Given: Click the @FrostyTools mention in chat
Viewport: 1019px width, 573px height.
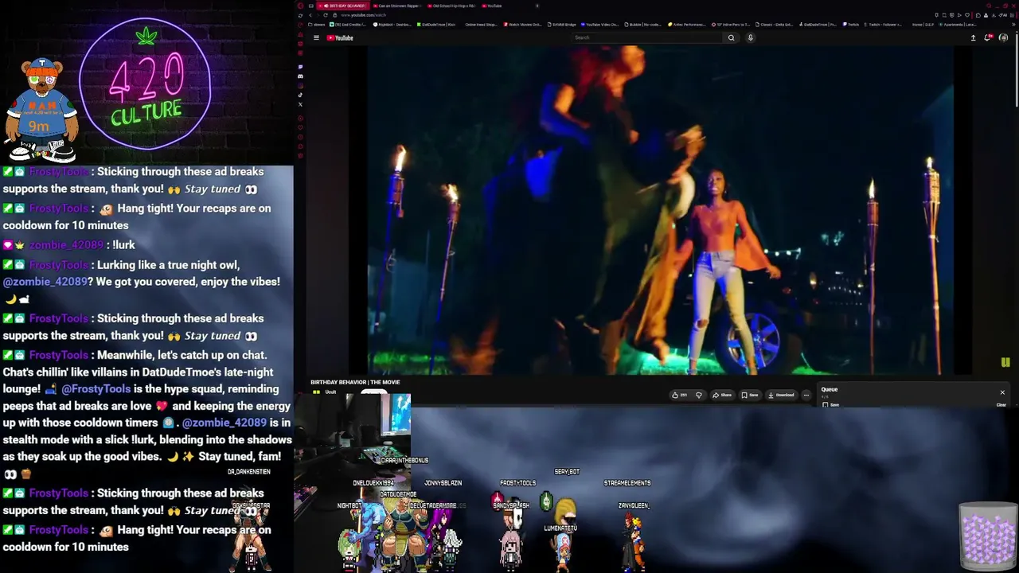Looking at the screenshot, I should [96, 389].
